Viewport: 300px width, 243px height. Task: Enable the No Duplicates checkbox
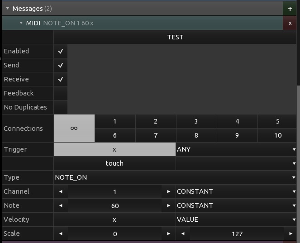[61, 107]
